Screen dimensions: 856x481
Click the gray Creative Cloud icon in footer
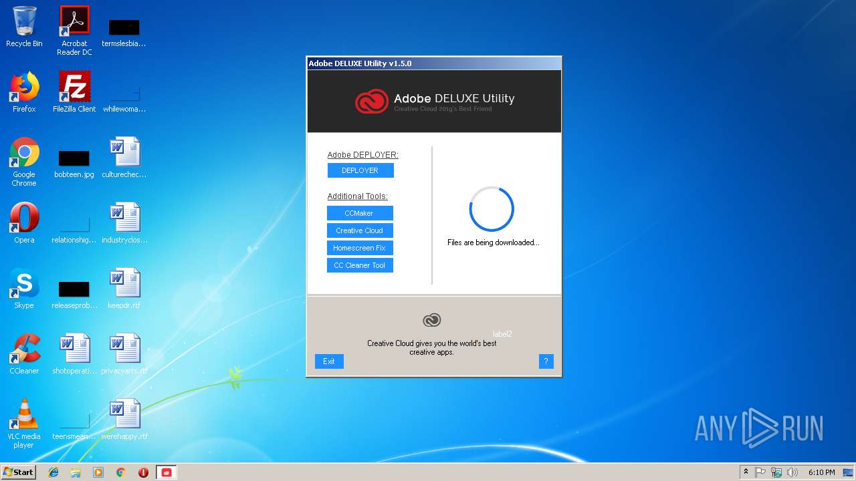[432, 320]
